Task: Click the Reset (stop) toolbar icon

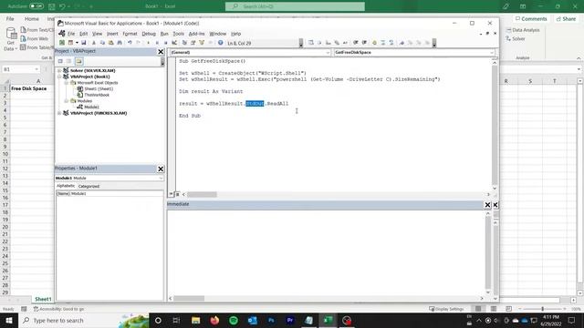Action: pyautogui.click(x=165, y=43)
